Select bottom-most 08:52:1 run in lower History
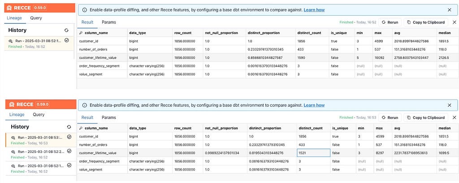Image resolution: width=459 pixels, height=183 pixels. [x=41, y=168]
